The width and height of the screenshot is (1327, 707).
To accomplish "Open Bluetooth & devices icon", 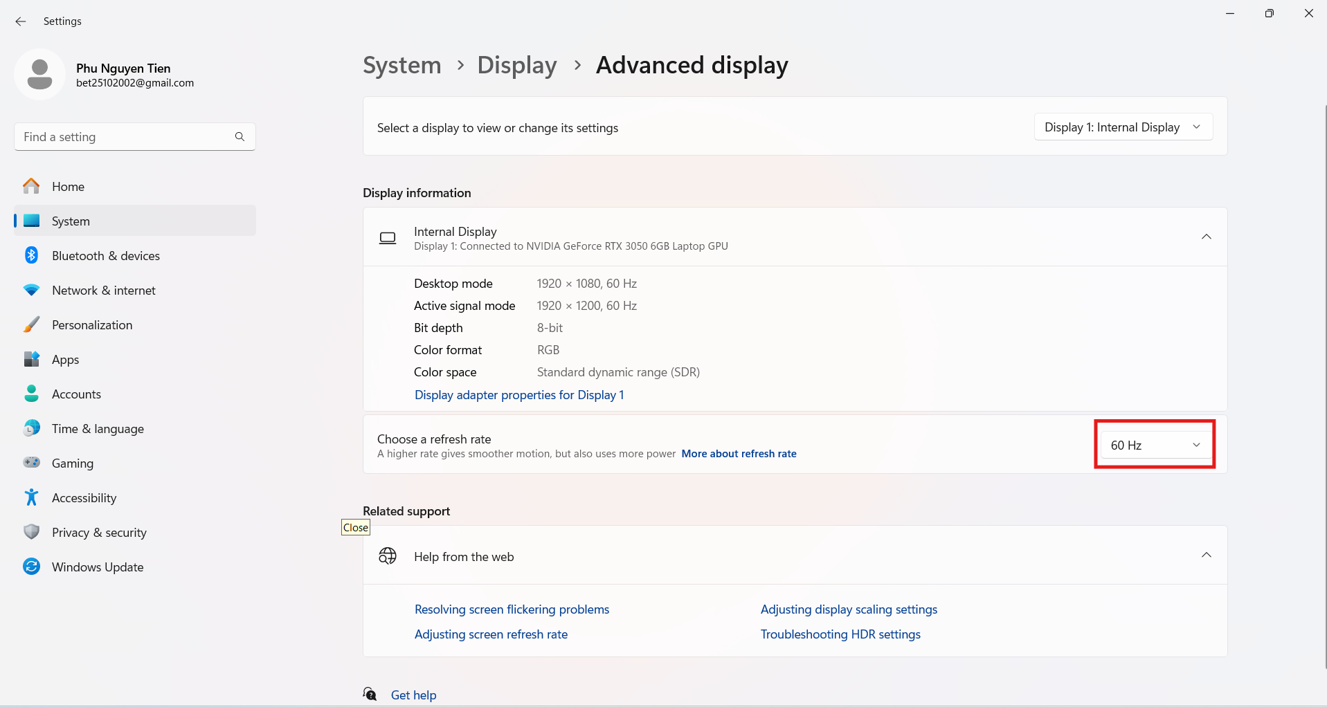I will [x=31, y=255].
